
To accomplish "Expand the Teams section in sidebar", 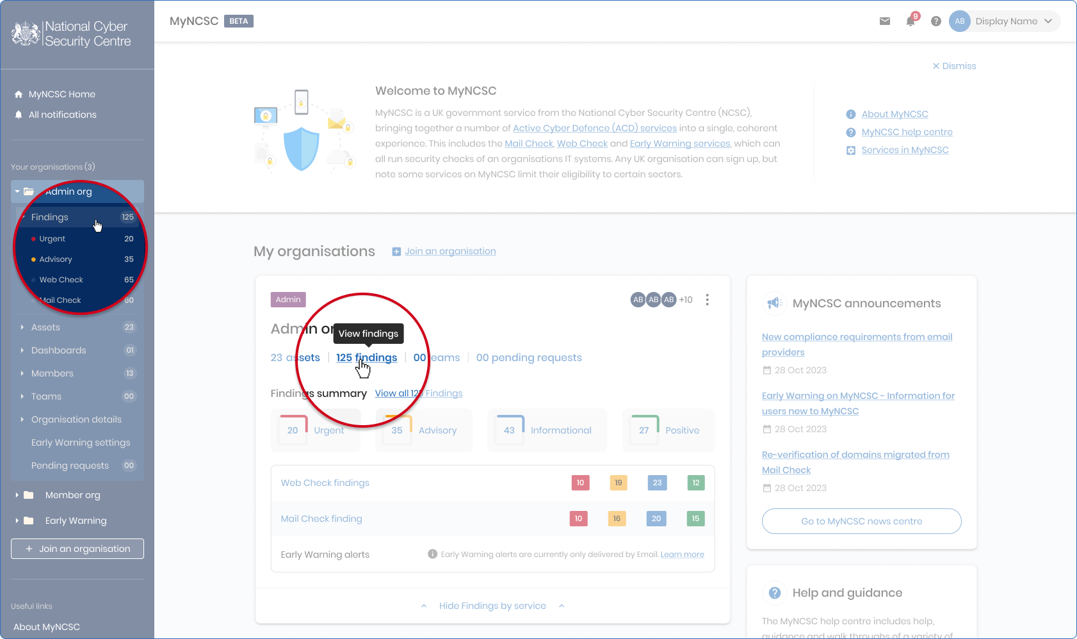I will tap(22, 396).
